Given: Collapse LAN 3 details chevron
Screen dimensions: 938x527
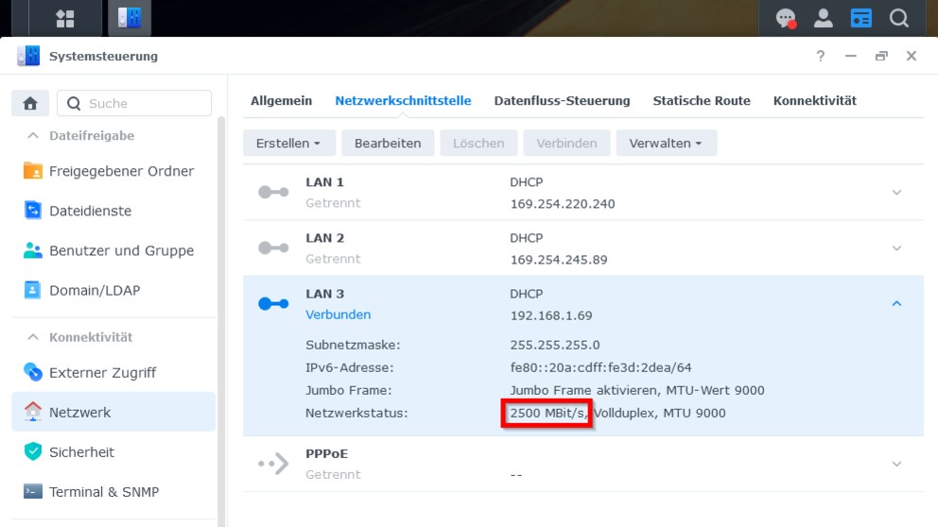Looking at the screenshot, I should point(896,304).
